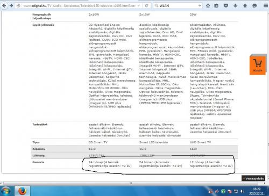The width and height of the screenshot is (269, 196).
Task: Click the 20W speaker power value
Action: [193, 14]
